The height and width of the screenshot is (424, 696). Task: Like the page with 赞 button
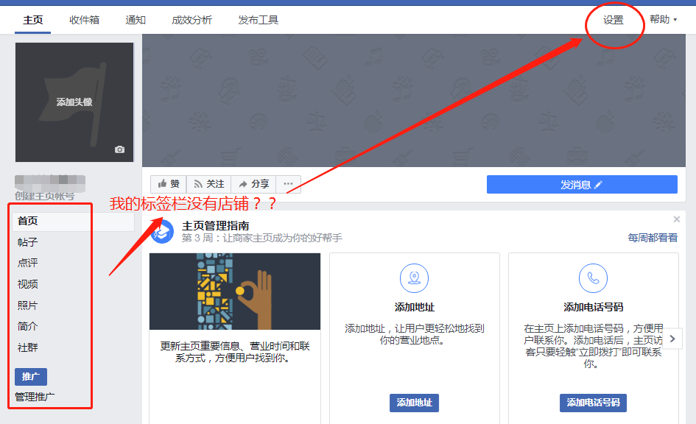(x=168, y=184)
